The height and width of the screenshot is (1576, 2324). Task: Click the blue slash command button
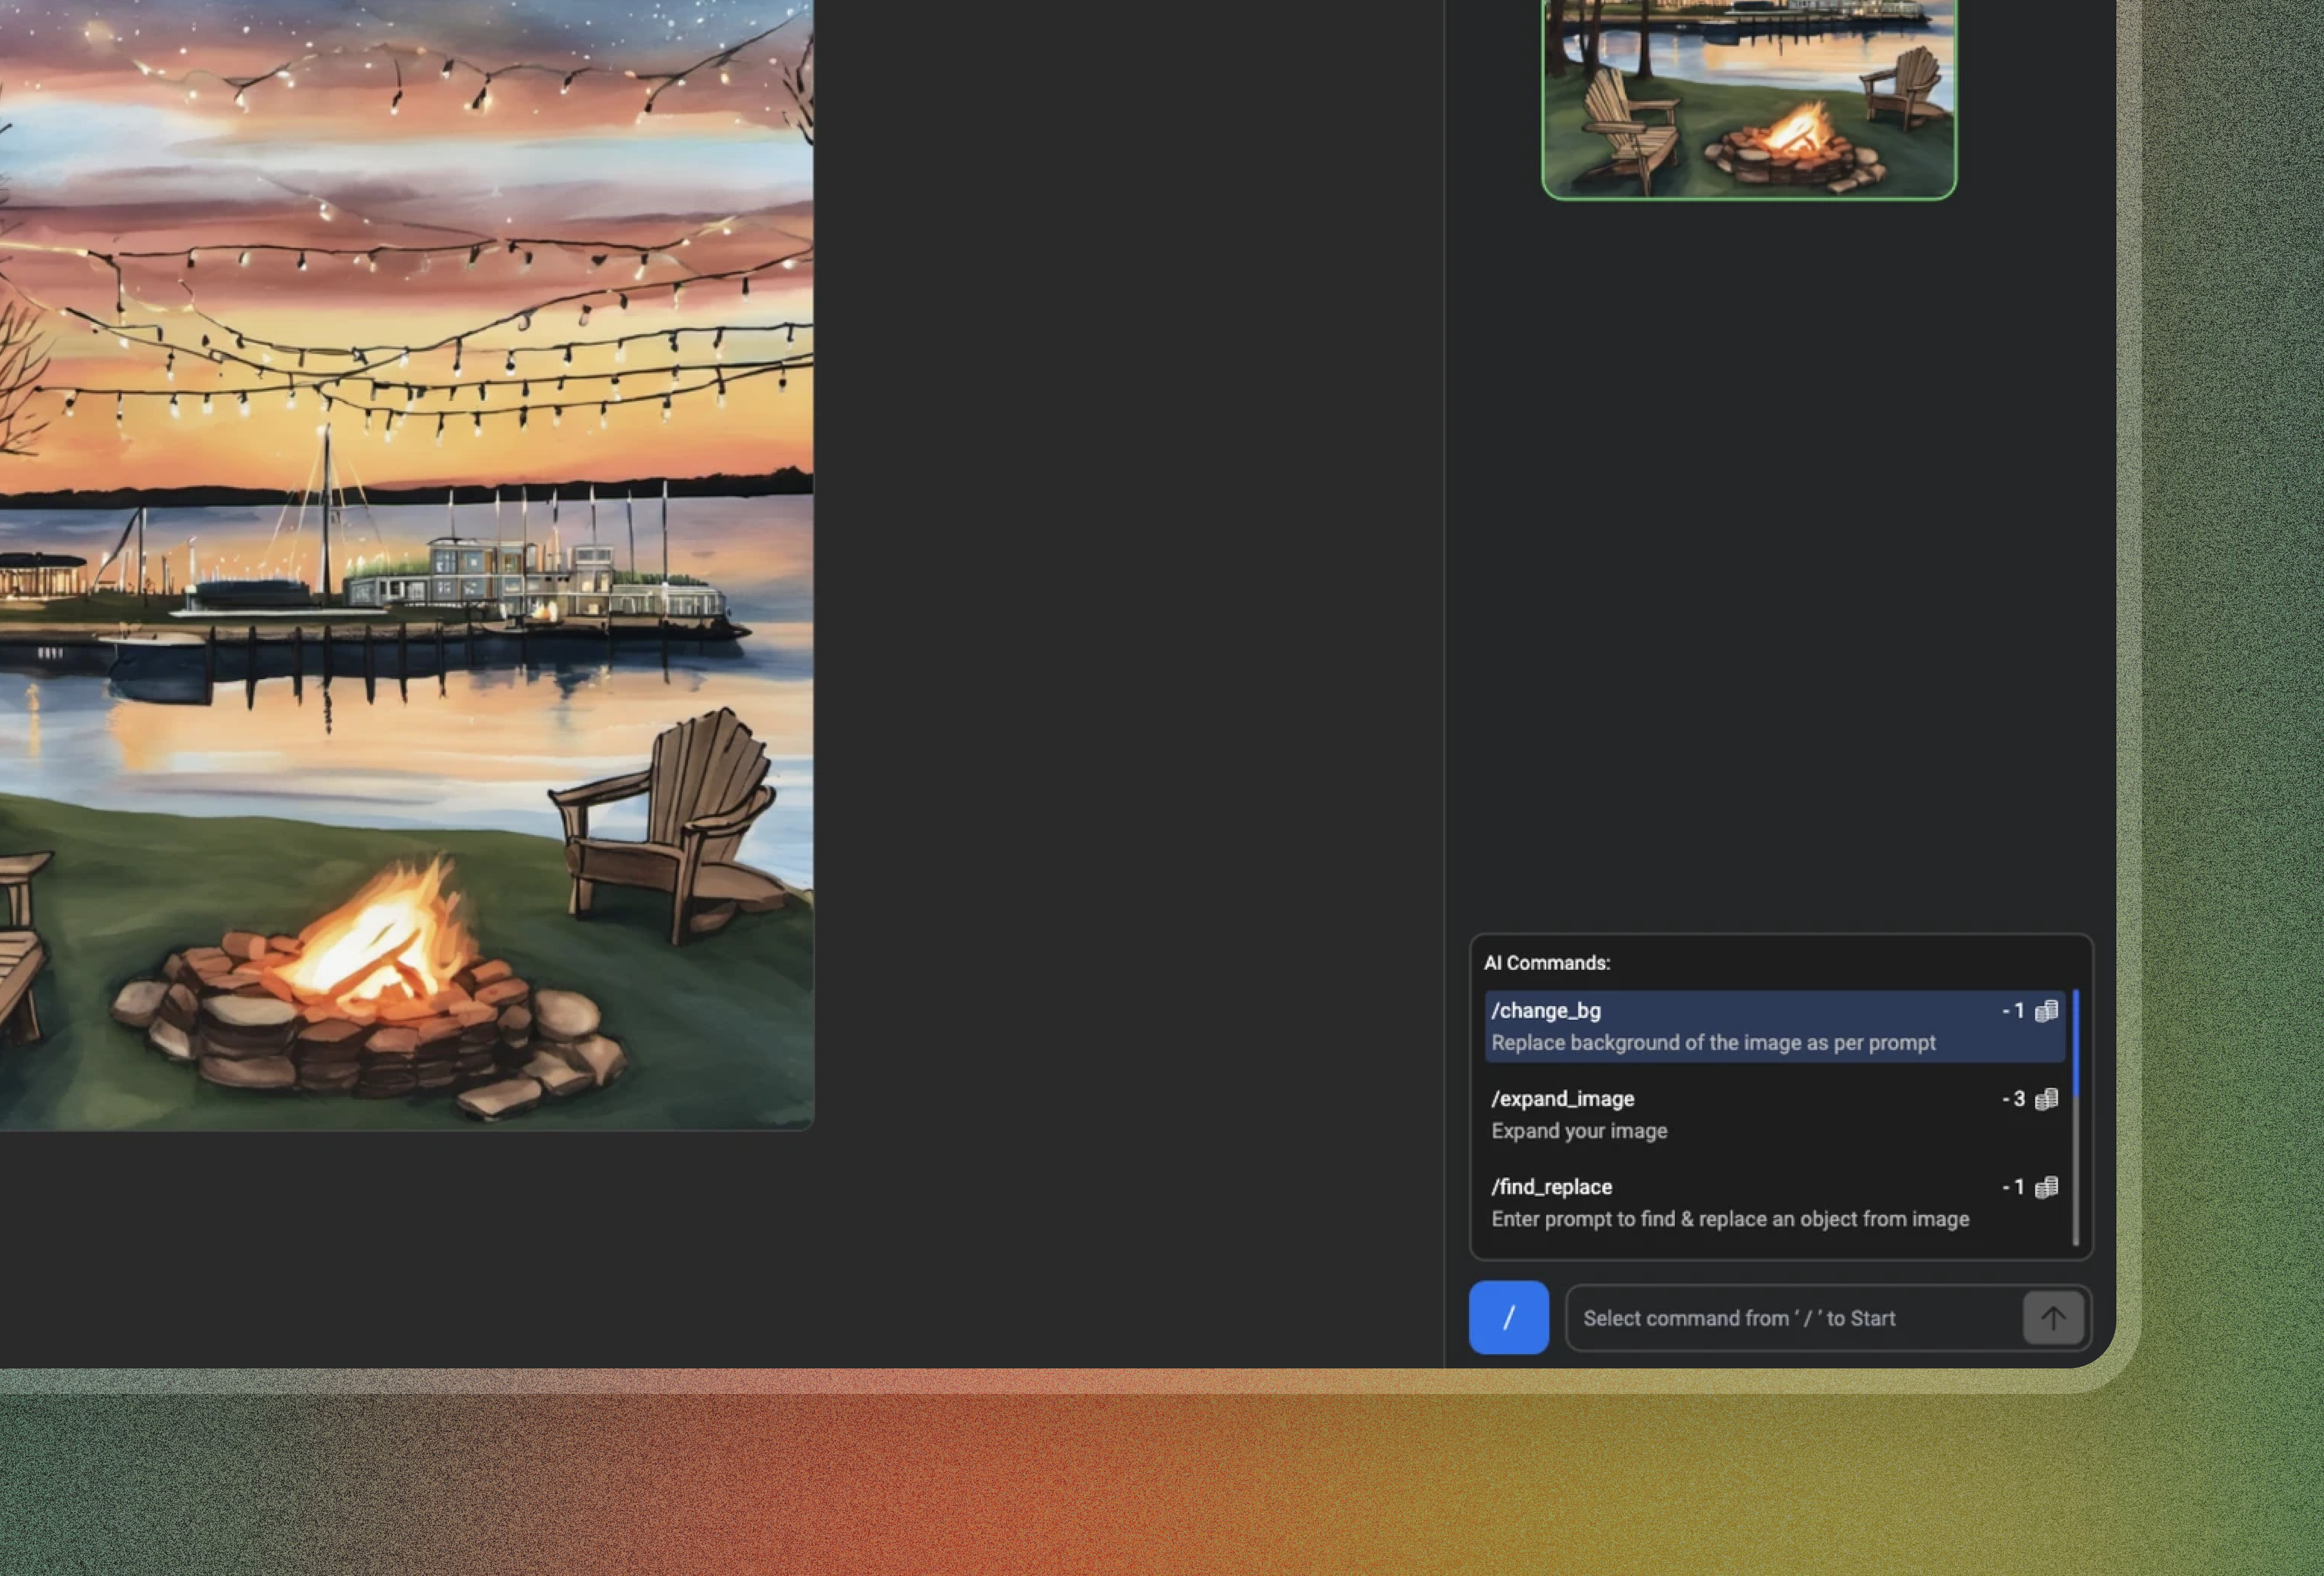pyautogui.click(x=1508, y=1317)
